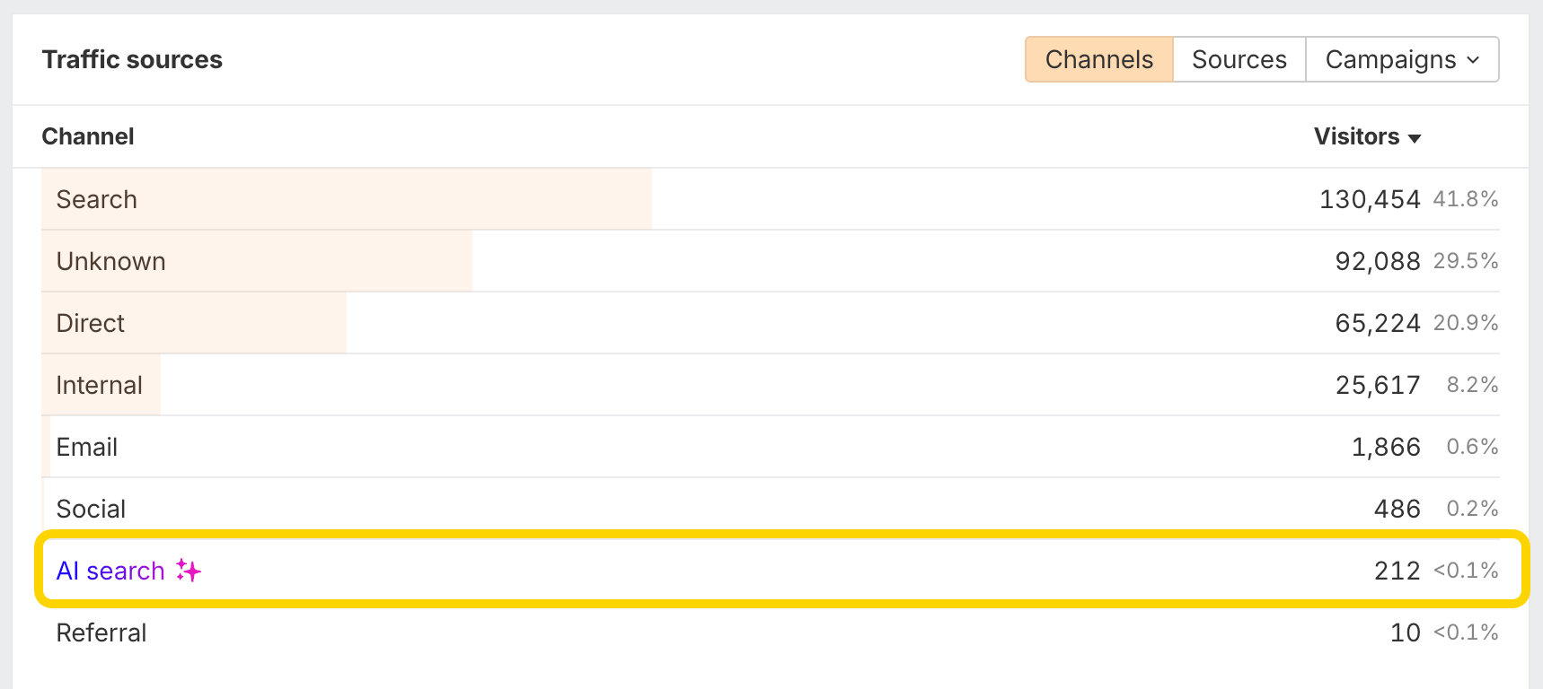Click the Traffic sources heading

pyautogui.click(x=132, y=59)
